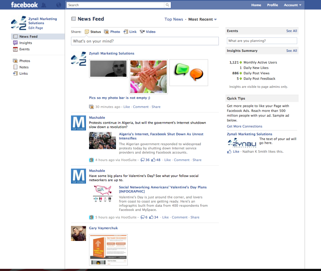This screenshot has width=321, height=271.
Task: Open the Valentine's infographic thumbnail
Action: (103, 194)
